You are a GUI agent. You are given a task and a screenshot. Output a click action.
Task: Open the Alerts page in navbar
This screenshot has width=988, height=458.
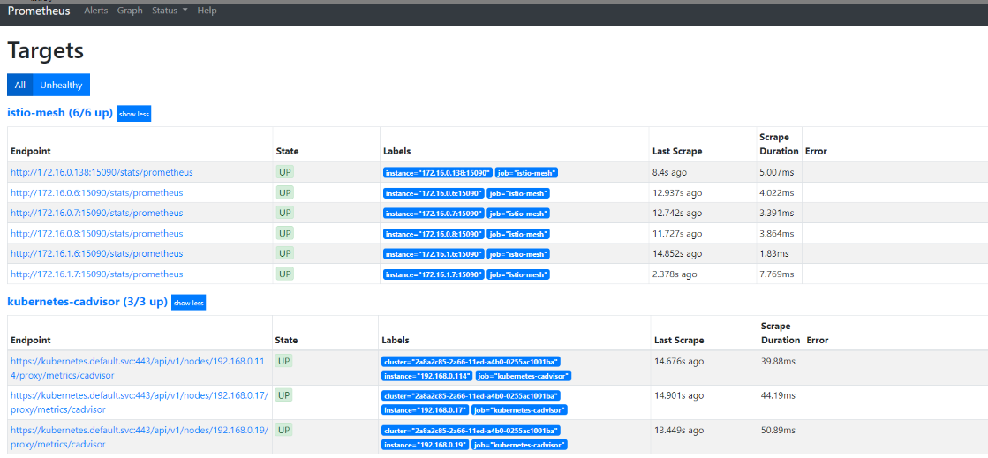point(95,11)
